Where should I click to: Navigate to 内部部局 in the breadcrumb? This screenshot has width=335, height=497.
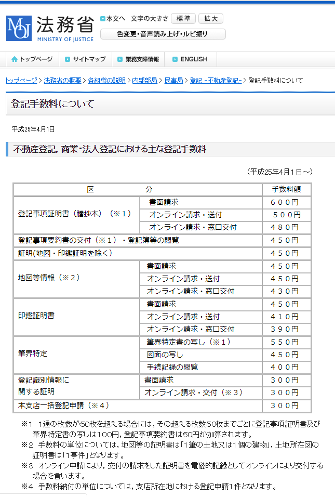click(144, 81)
